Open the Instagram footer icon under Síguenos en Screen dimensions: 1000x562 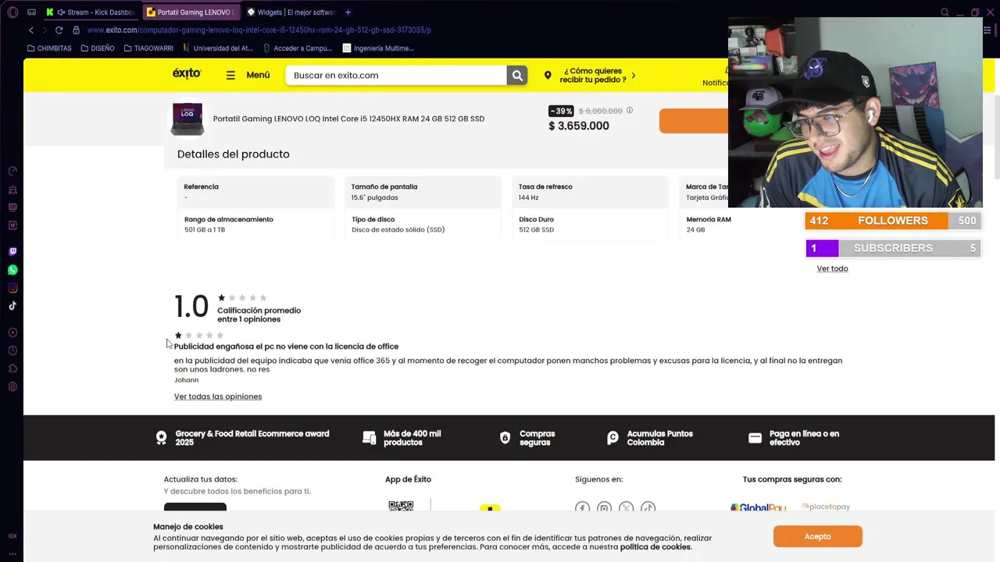point(604,508)
